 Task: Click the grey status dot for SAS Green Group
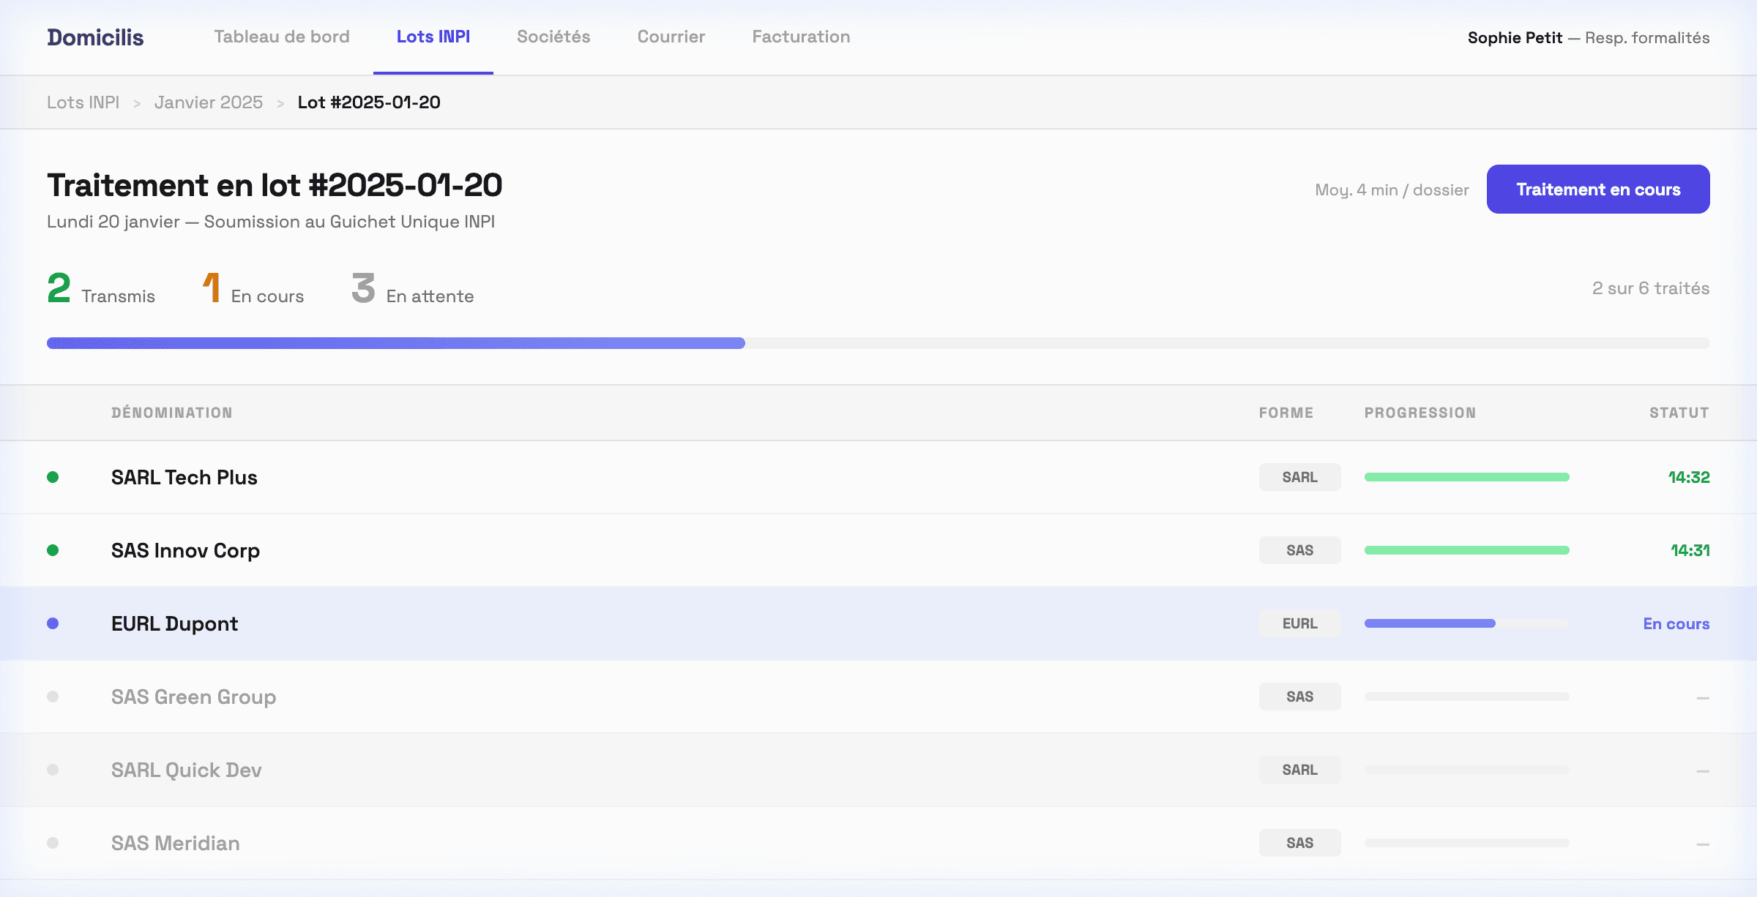53,697
